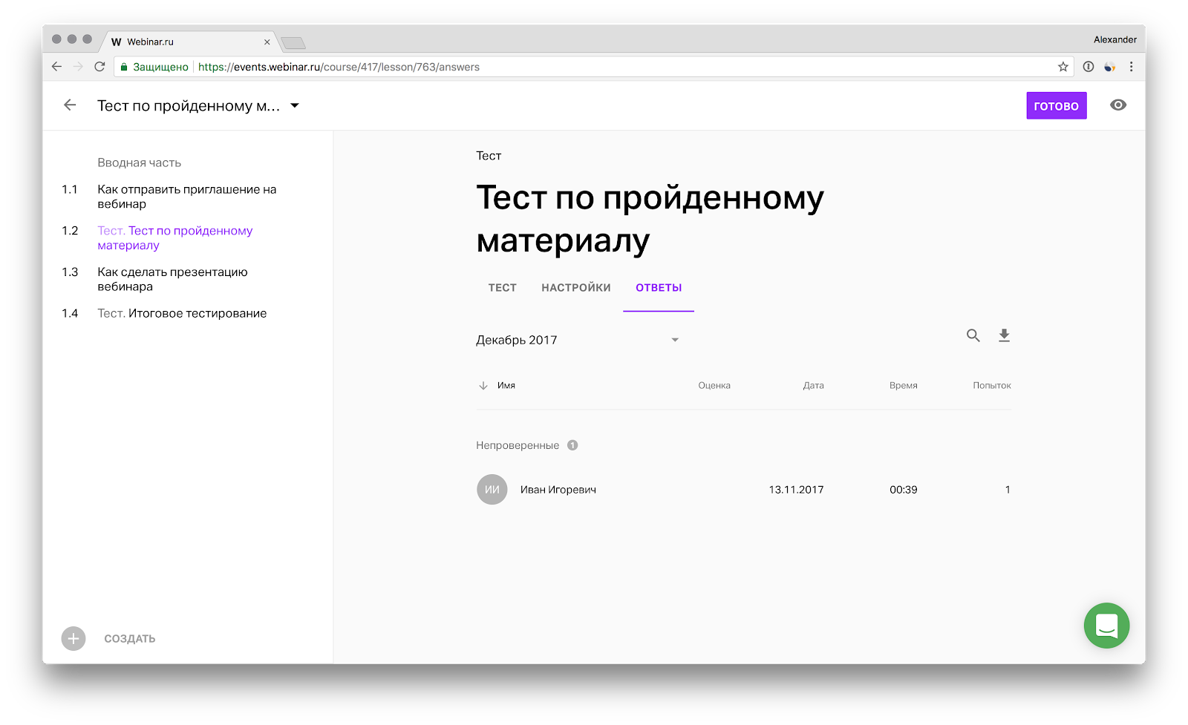
Task: Click the info extension icon in toolbar
Action: (x=1089, y=67)
